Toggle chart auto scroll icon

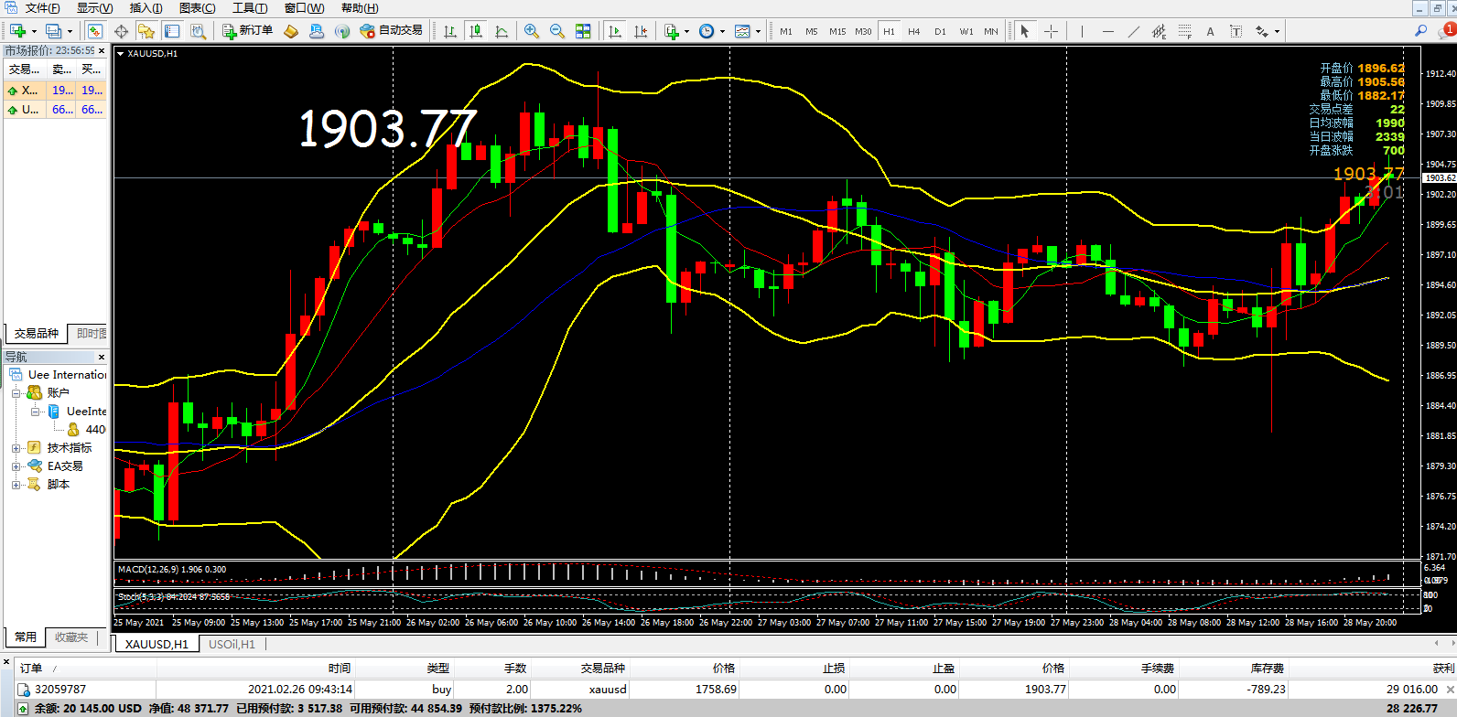tap(615, 31)
